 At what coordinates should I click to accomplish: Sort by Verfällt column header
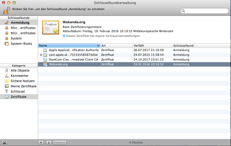(152, 46)
